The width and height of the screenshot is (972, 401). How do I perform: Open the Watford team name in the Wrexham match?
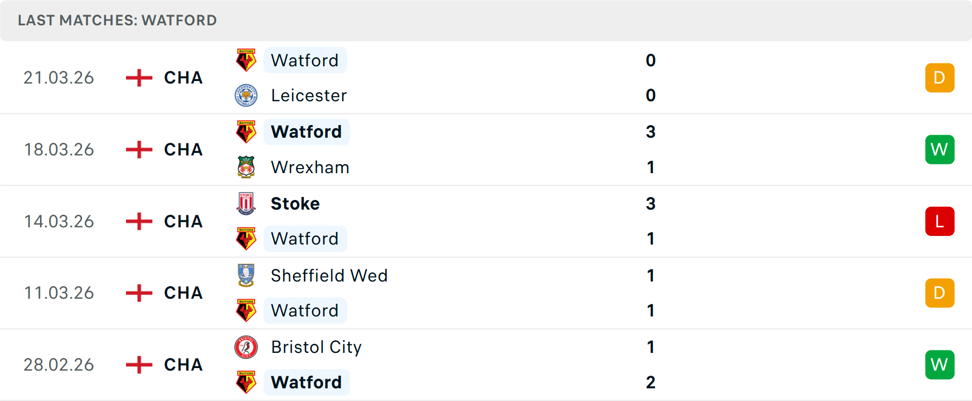pos(306,132)
